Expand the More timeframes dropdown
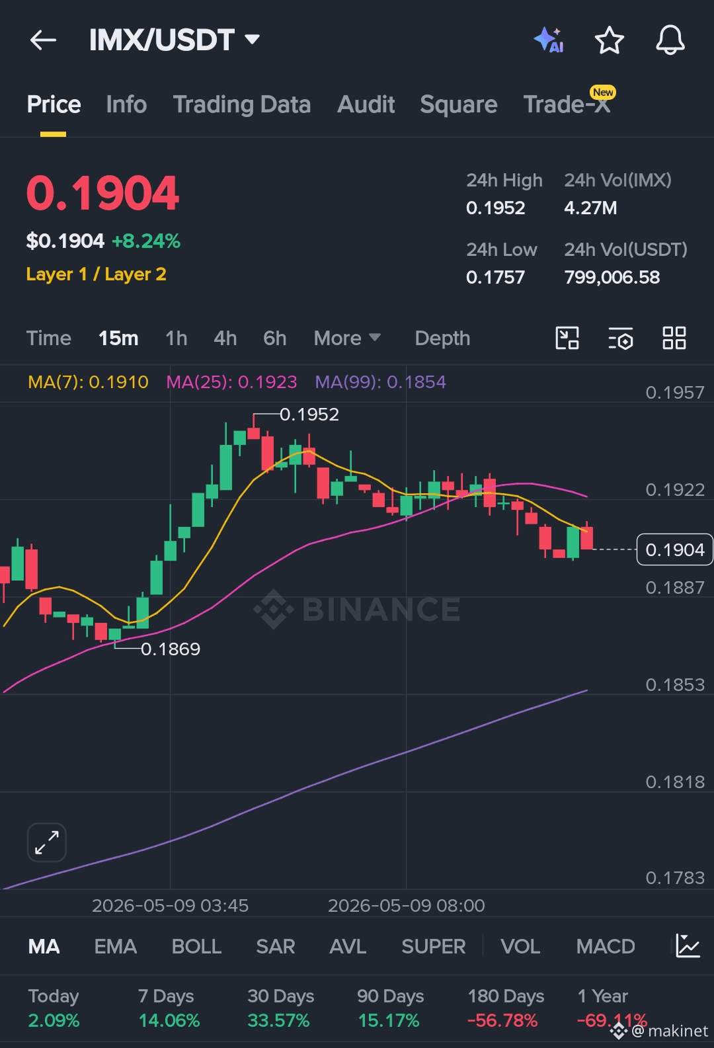 pos(347,339)
